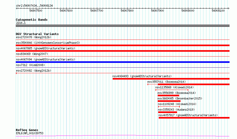Click the chr2:54907434..54908134 region label

(34, 6)
